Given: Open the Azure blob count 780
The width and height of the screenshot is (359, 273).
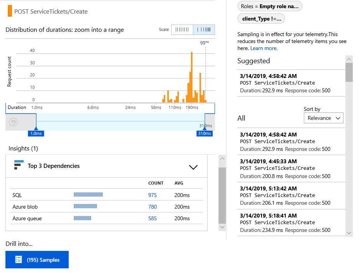Looking at the screenshot, I should 153,207.
